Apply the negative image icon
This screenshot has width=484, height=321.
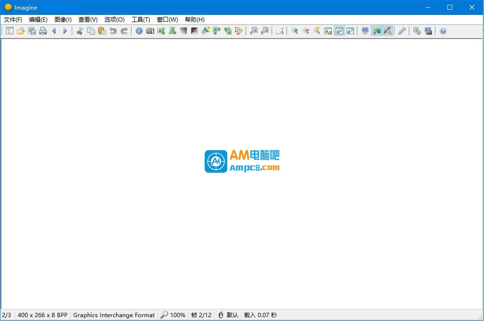pyautogui.click(x=195, y=31)
